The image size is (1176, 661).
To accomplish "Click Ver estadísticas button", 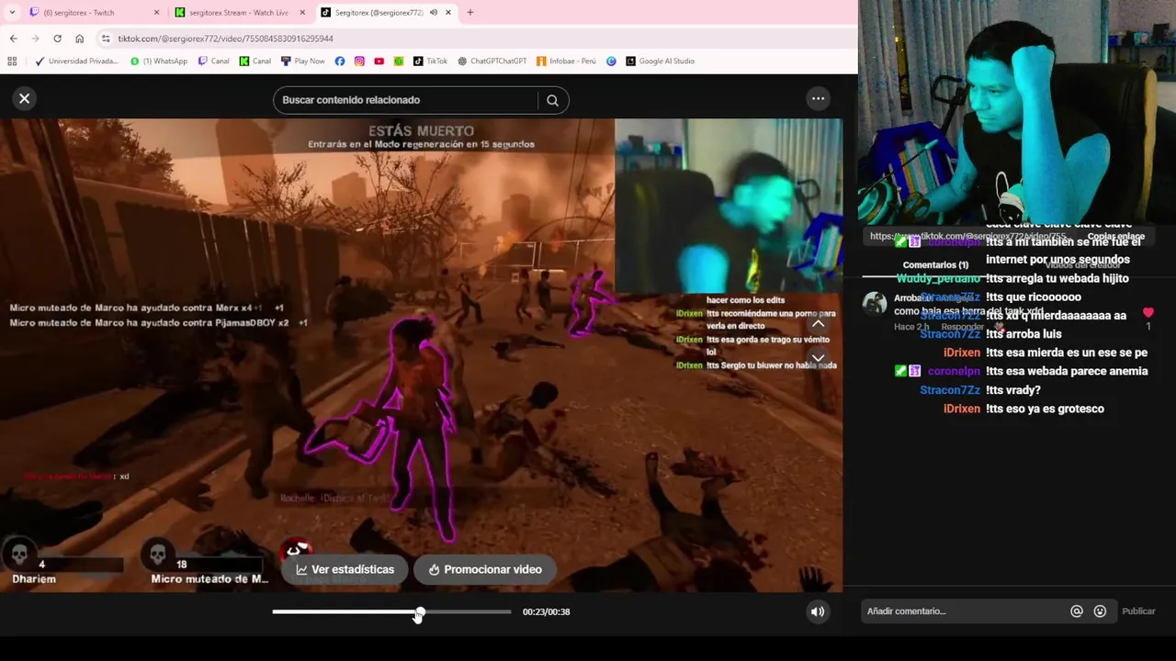I will coord(345,569).
